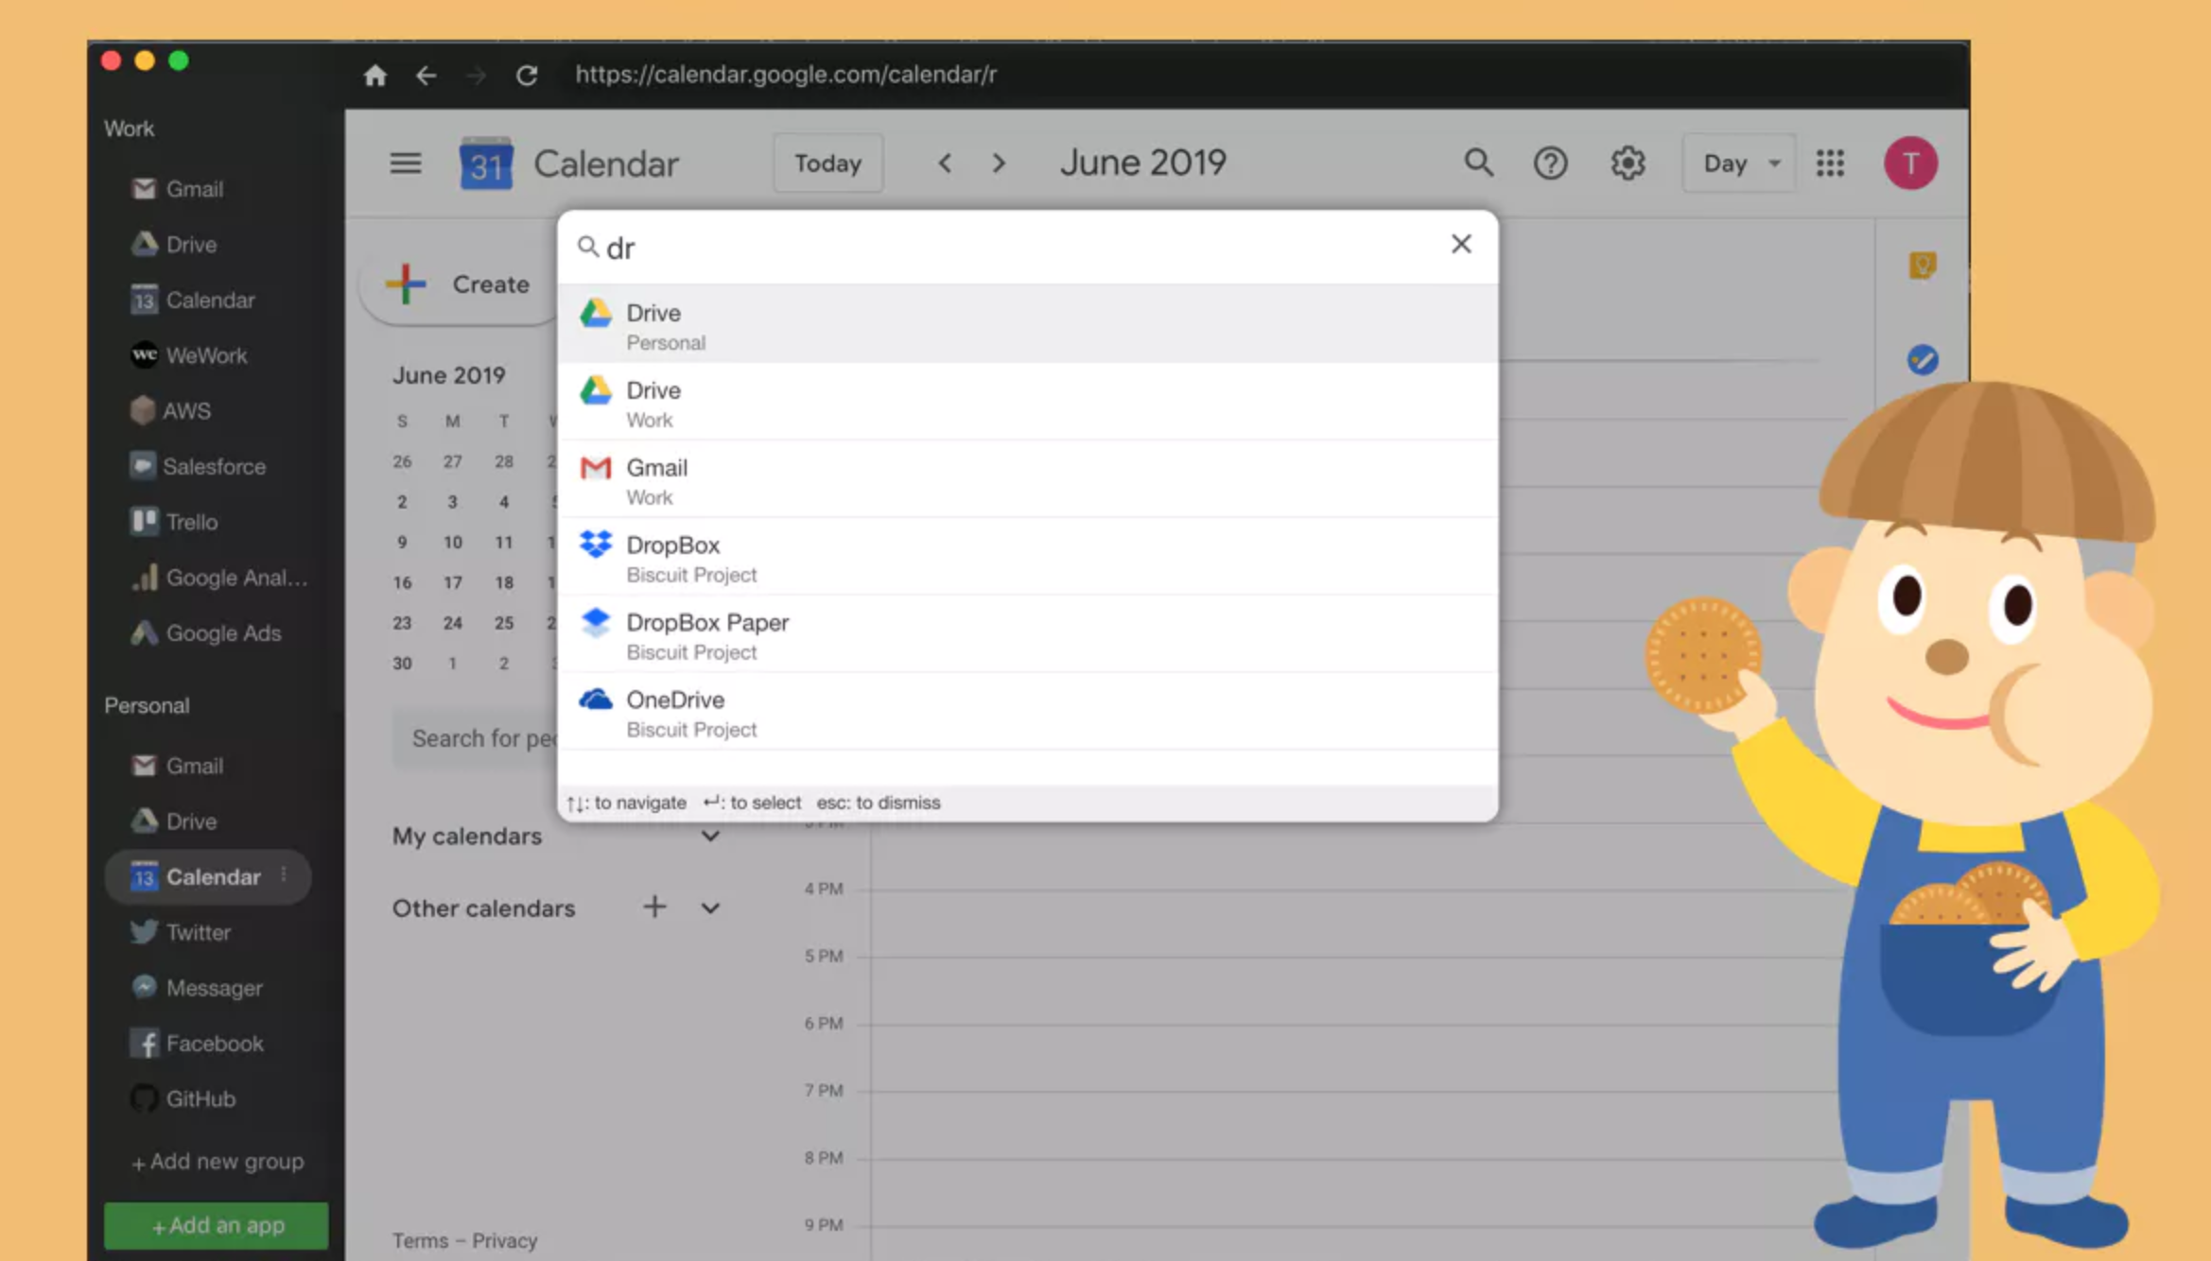Open the Privacy link

pos(505,1241)
